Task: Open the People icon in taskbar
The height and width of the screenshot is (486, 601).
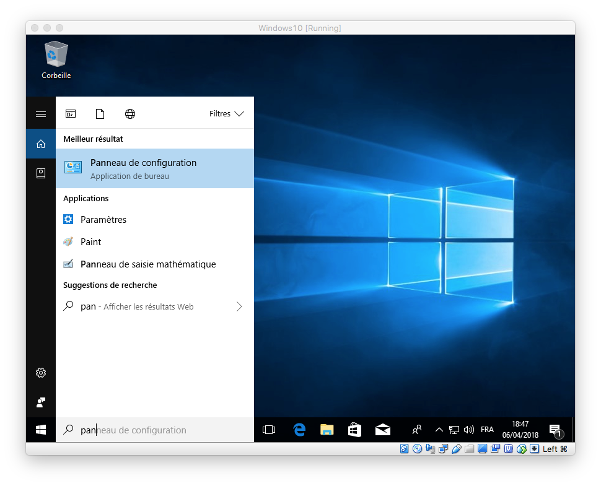Action: (x=416, y=430)
